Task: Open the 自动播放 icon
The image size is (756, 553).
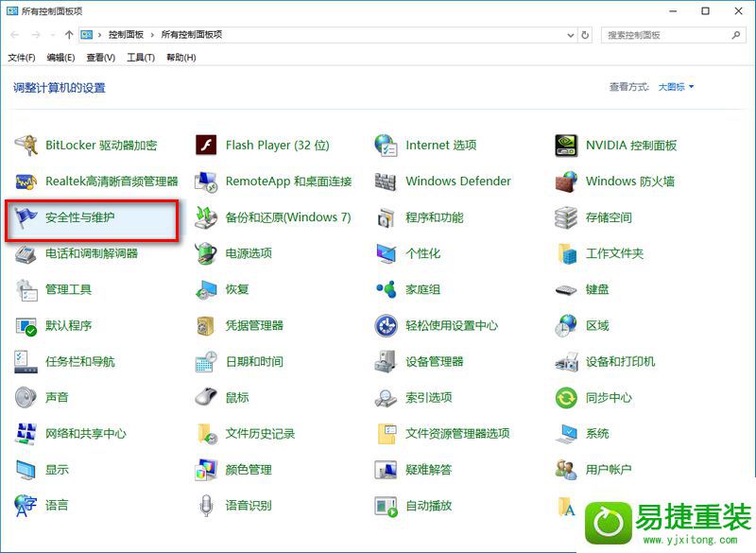Action: pyautogui.click(x=386, y=507)
